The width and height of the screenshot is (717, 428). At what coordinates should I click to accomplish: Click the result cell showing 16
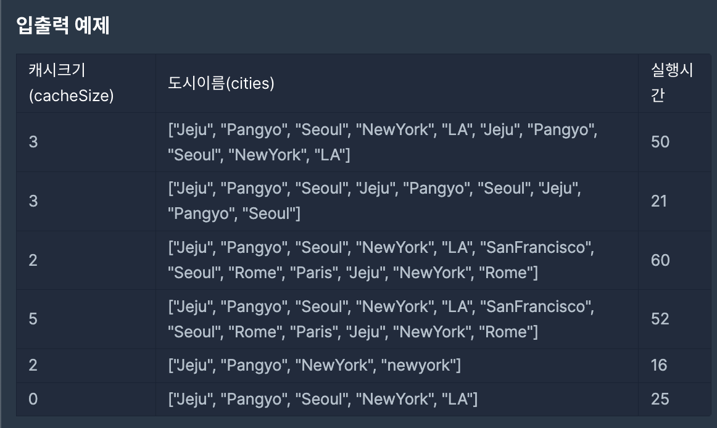(x=674, y=366)
